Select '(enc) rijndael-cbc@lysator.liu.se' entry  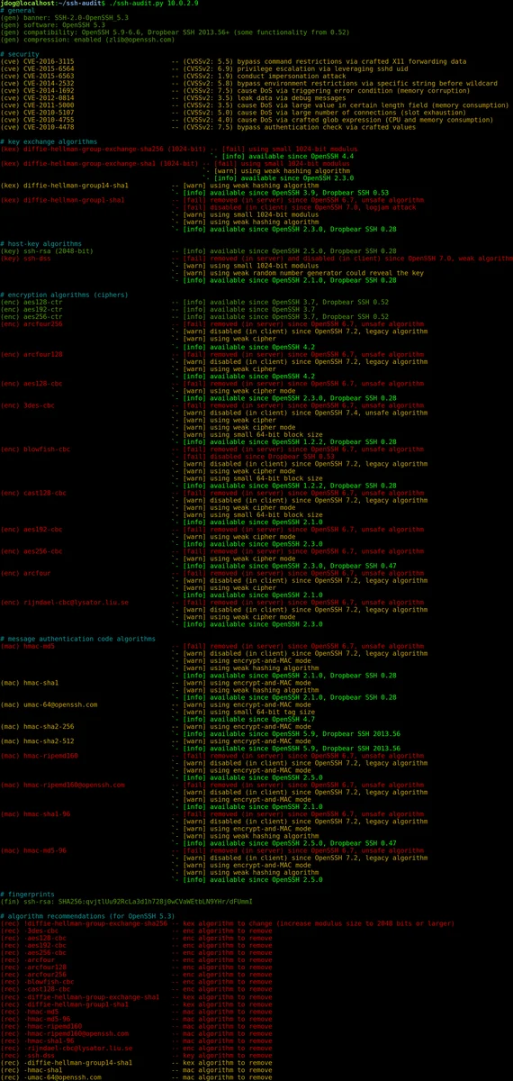tap(64, 602)
